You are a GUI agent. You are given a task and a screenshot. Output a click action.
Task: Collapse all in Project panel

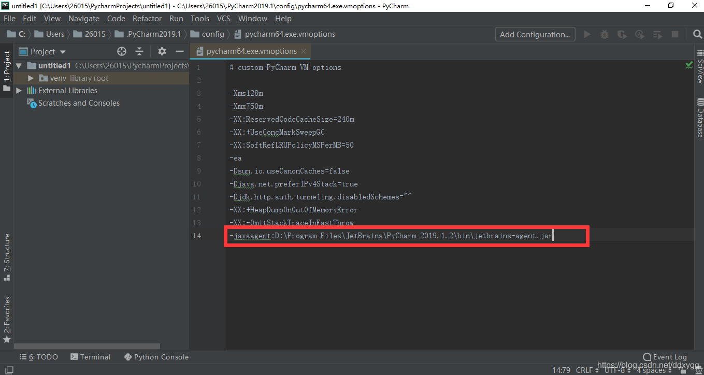[139, 51]
